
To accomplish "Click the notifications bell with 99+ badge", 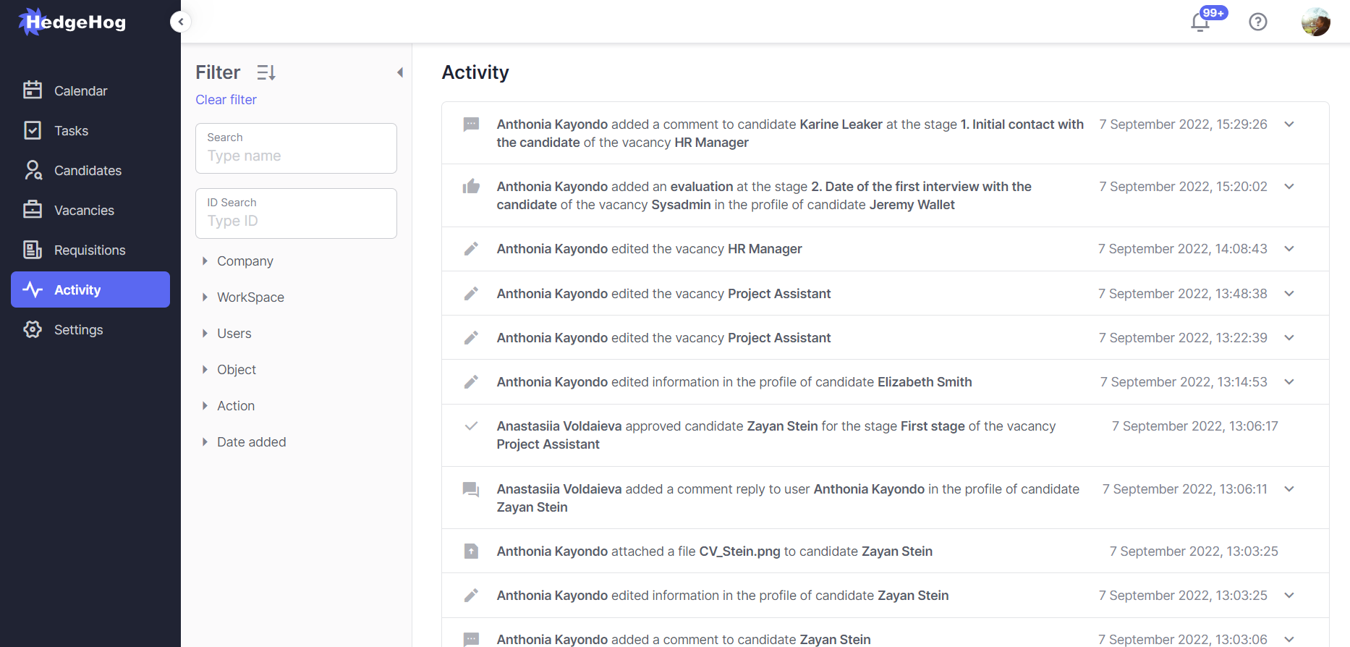I will tap(1200, 22).
